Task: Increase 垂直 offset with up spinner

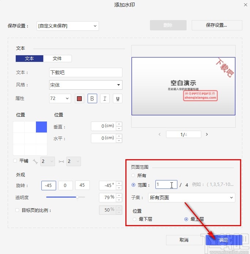Action: pyautogui.click(x=119, y=124)
